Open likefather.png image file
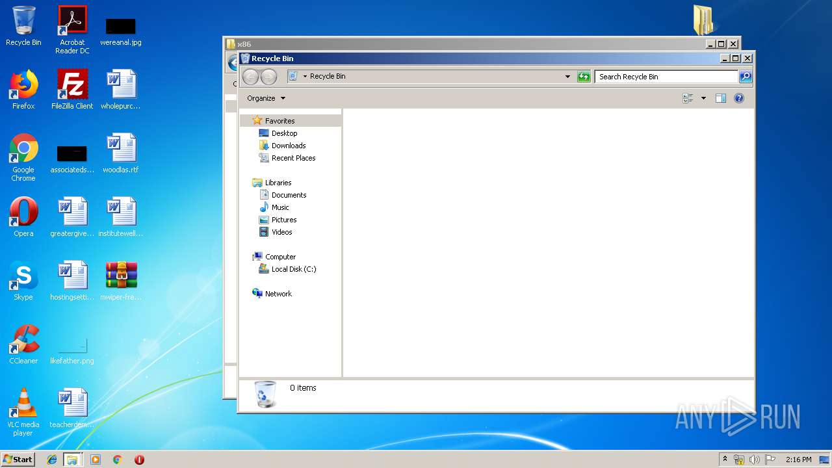This screenshot has width=832, height=468. coord(72,351)
